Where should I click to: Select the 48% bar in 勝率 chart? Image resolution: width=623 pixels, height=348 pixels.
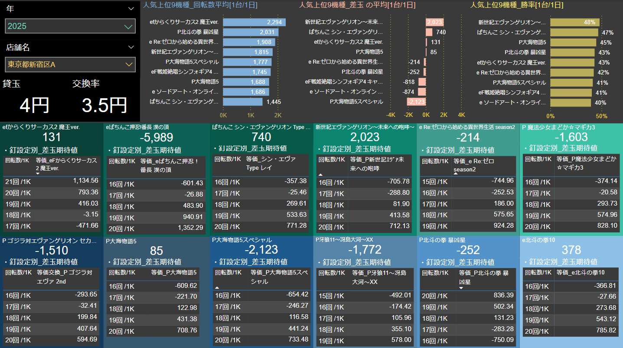point(574,22)
